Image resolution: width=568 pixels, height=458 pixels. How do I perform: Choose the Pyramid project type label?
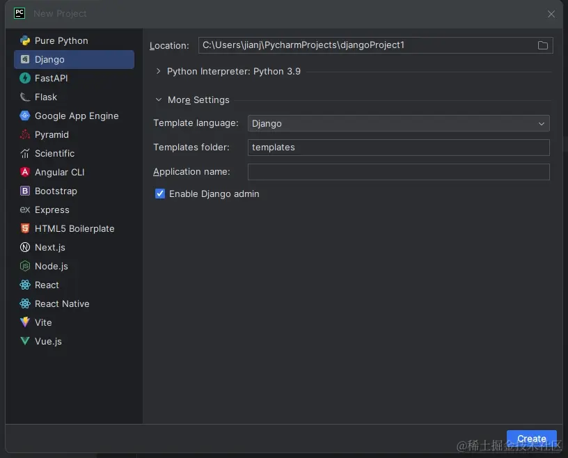[52, 135]
